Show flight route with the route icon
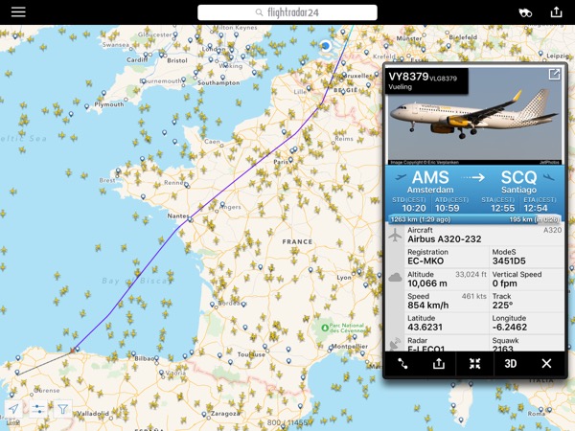The height and width of the screenshot is (431, 575). [x=402, y=364]
